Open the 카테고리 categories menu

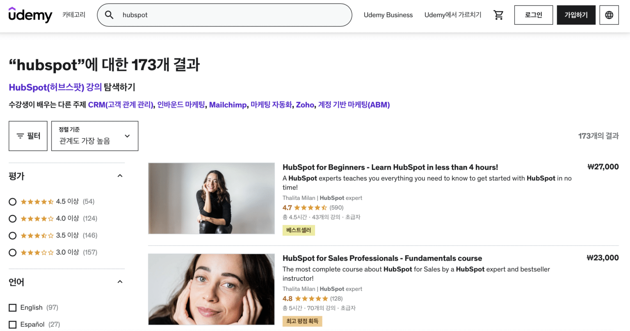[x=74, y=15]
